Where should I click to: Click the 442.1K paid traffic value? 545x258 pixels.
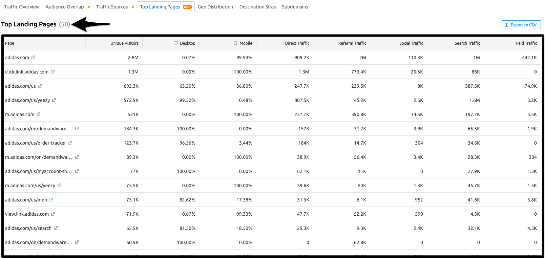(x=529, y=58)
